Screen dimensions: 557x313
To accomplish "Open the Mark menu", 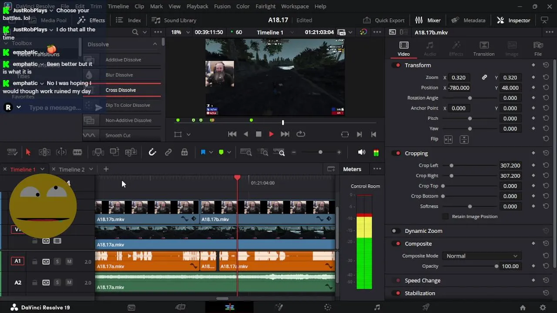I will [156, 7].
